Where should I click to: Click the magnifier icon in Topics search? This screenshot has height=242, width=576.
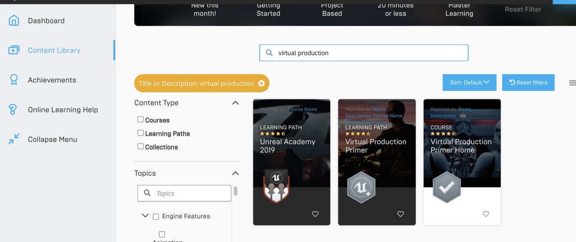click(x=147, y=193)
